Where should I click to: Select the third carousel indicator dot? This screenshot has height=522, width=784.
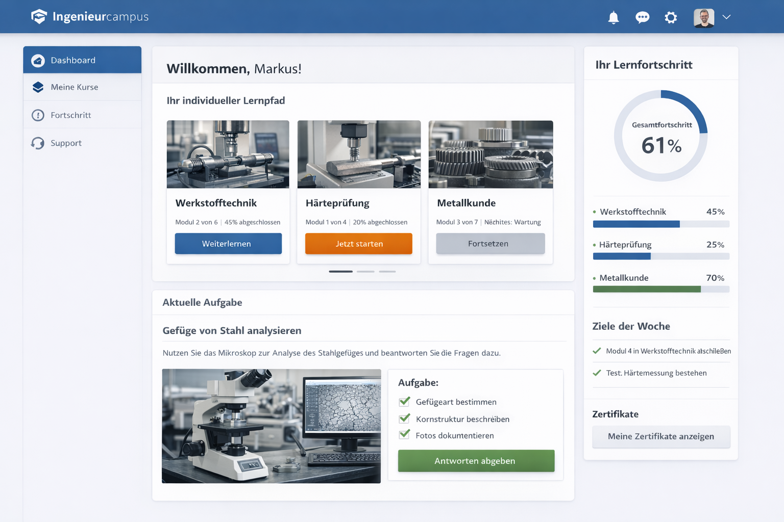387,271
